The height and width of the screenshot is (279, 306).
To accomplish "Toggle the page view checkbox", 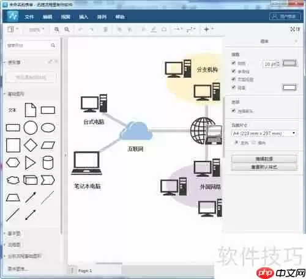I will (234, 79).
